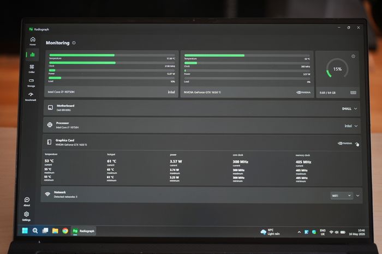The height and width of the screenshot is (254, 382).
Task: Click the NVIDIA logo on GPU summary card
Action: pos(303,93)
